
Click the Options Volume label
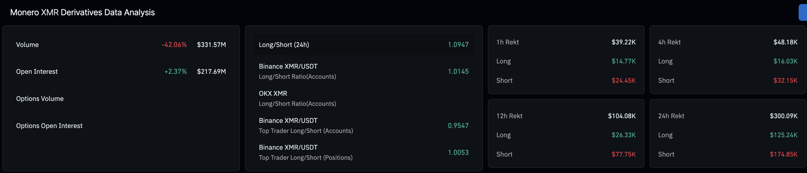pyautogui.click(x=40, y=99)
